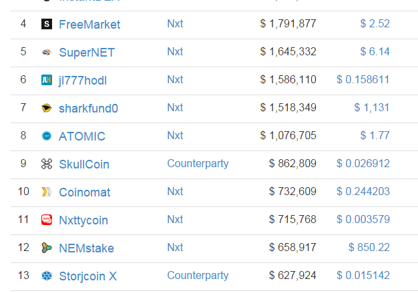Click NEMstake's $ 850.22 price link

(369, 248)
